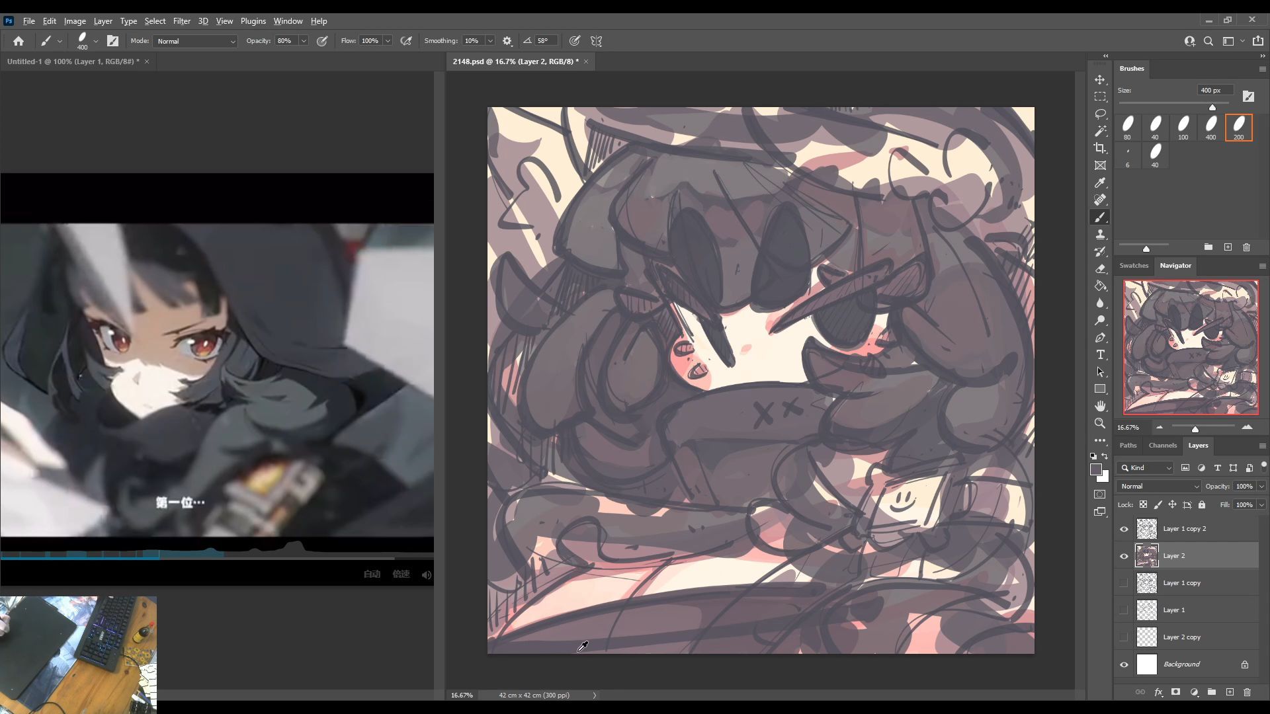Open the layer Kind filter dropdown

pyautogui.click(x=1146, y=467)
